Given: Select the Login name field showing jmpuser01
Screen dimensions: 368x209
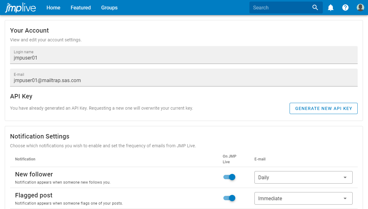Looking at the screenshot, I should coord(184,55).
